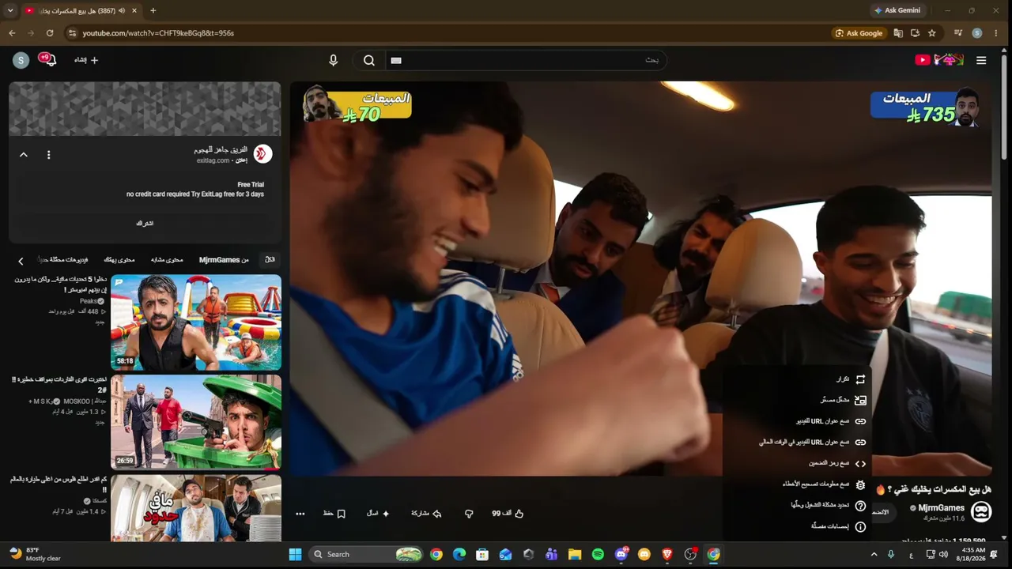Open the account avatar labeled S

(x=21, y=60)
